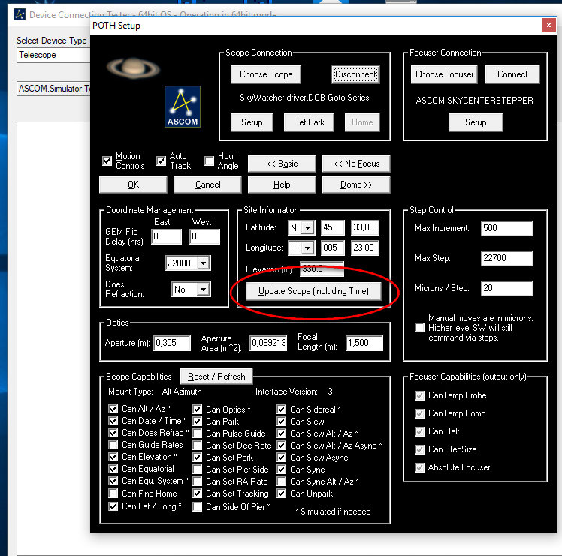This screenshot has height=556, width=562.
Task: Toggle the Can Pulse Guide checkbox
Action: coord(197,434)
